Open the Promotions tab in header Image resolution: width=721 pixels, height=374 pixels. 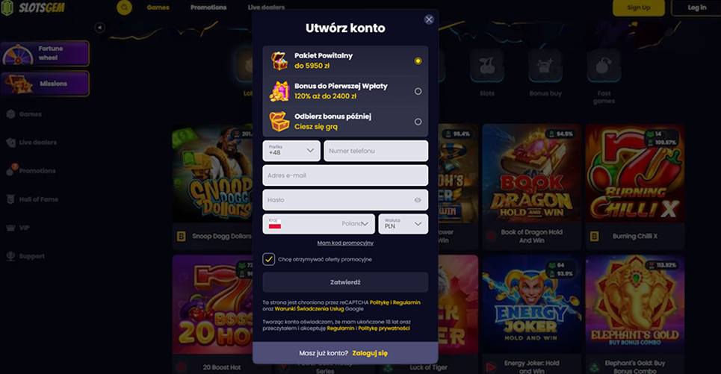[208, 7]
